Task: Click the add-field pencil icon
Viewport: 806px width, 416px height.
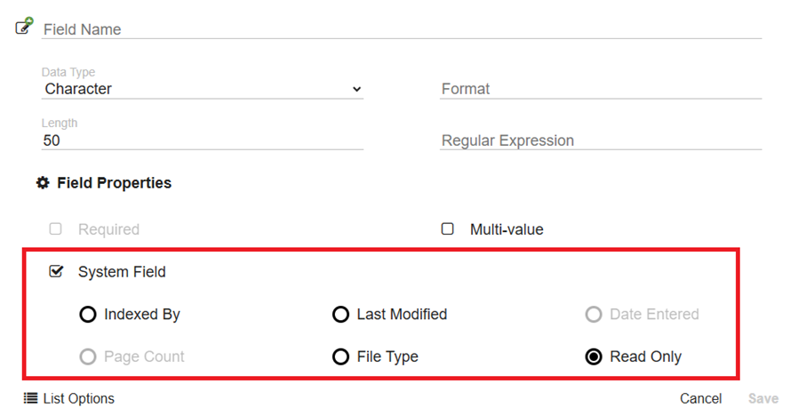Action: [x=24, y=26]
